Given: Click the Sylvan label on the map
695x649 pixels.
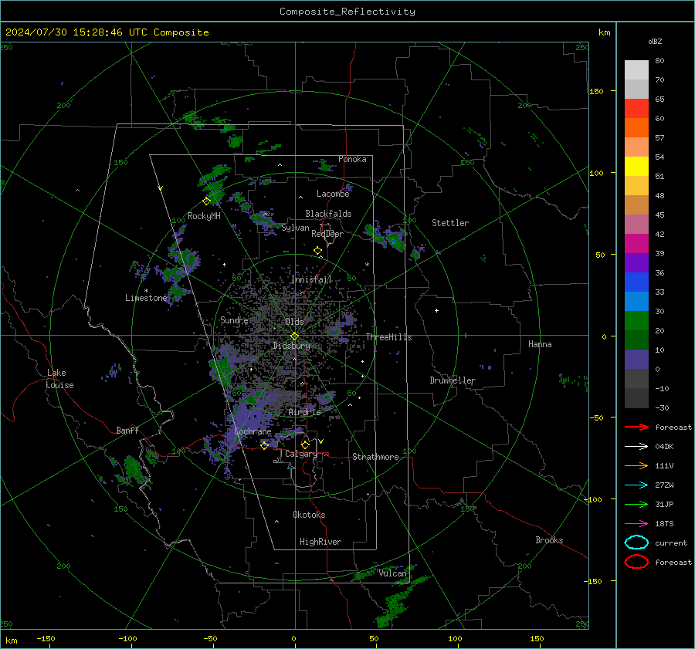Looking at the screenshot, I should [295, 228].
